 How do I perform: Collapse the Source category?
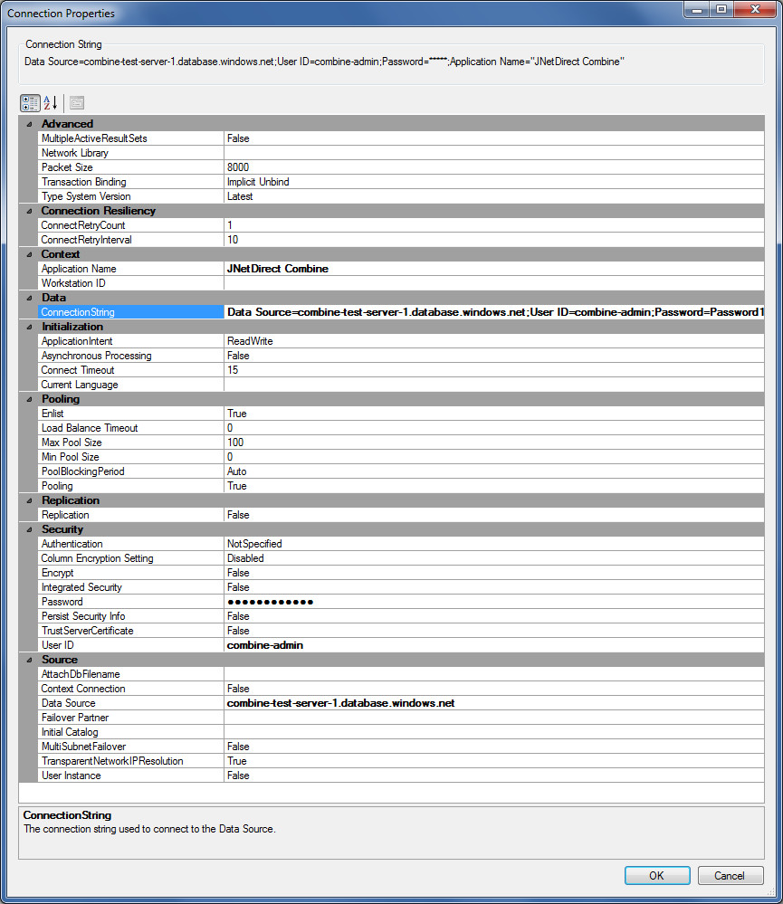click(28, 660)
